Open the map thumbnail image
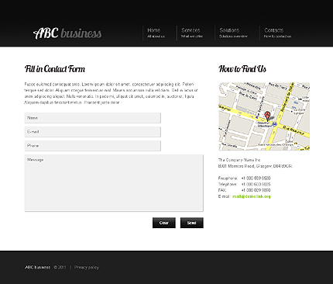 264,116
